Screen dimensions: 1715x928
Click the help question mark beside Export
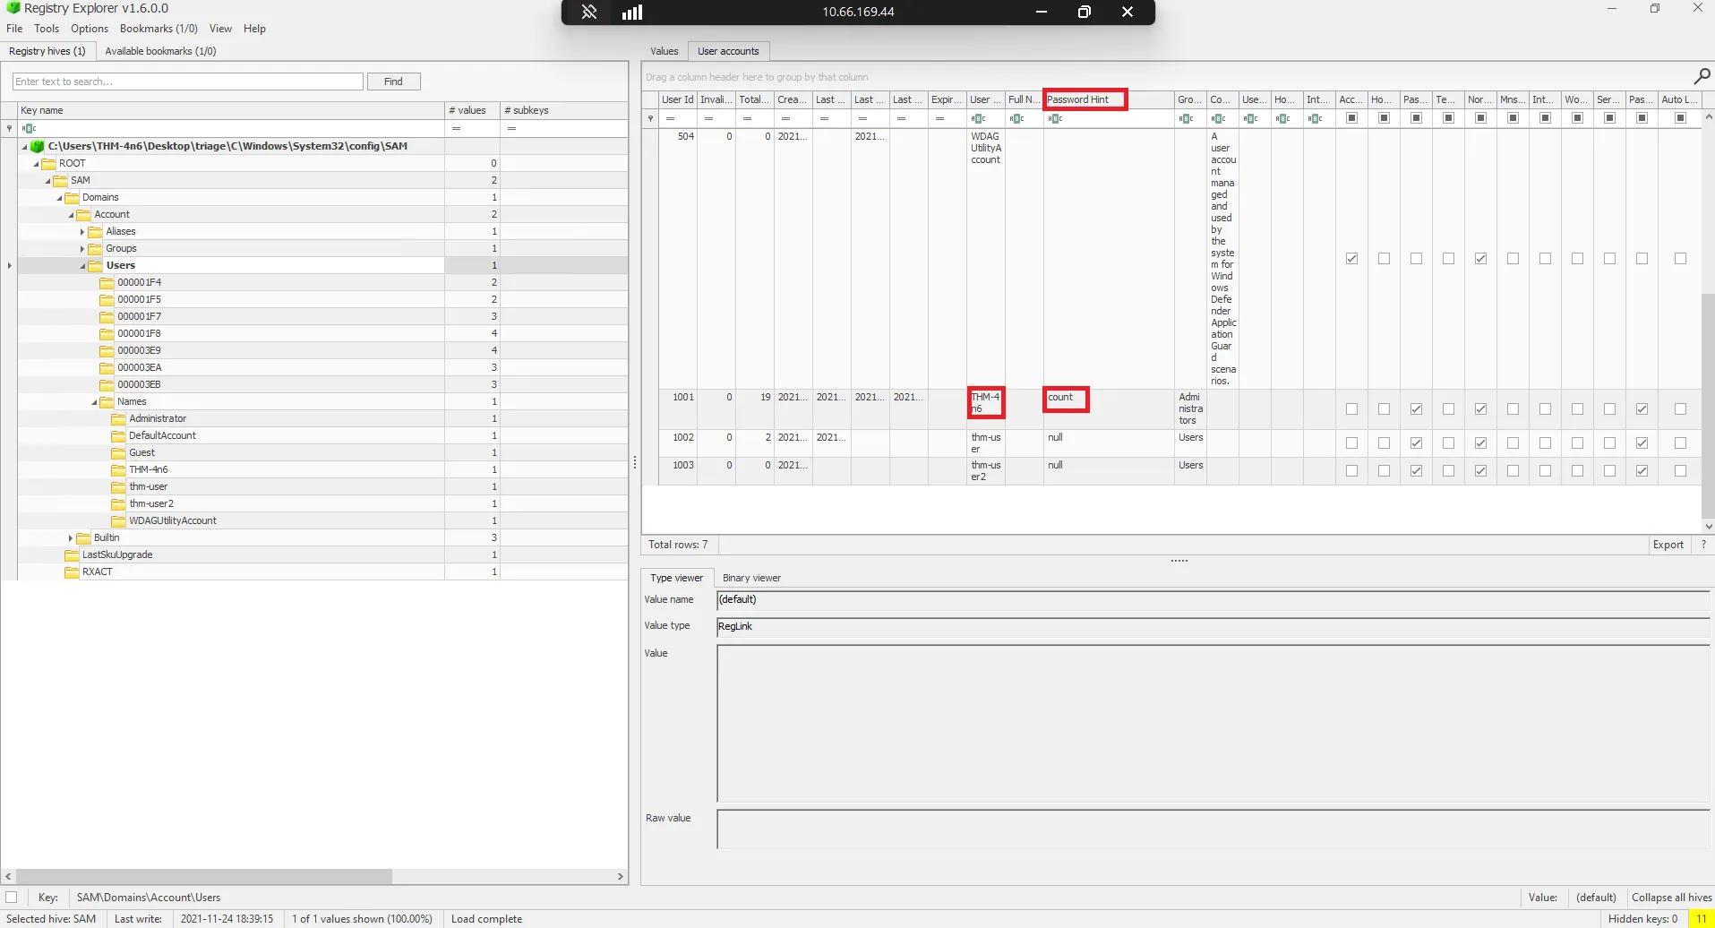pyautogui.click(x=1703, y=545)
